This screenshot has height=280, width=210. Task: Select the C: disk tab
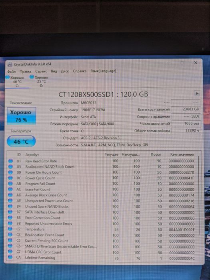(x=17, y=82)
